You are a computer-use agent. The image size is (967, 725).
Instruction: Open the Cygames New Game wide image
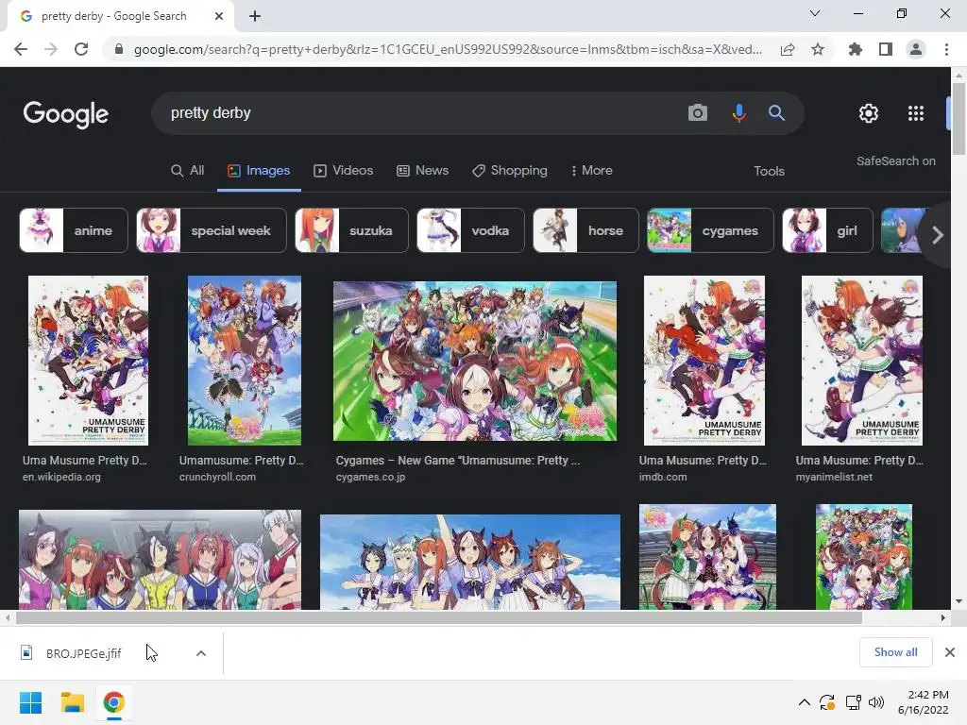click(x=475, y=362)
